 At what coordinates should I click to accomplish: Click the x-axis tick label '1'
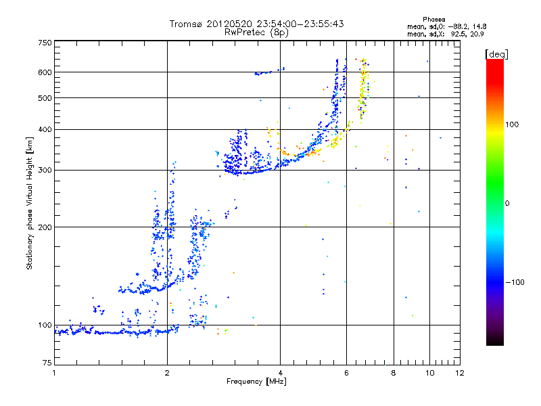(x=54, y=373)
